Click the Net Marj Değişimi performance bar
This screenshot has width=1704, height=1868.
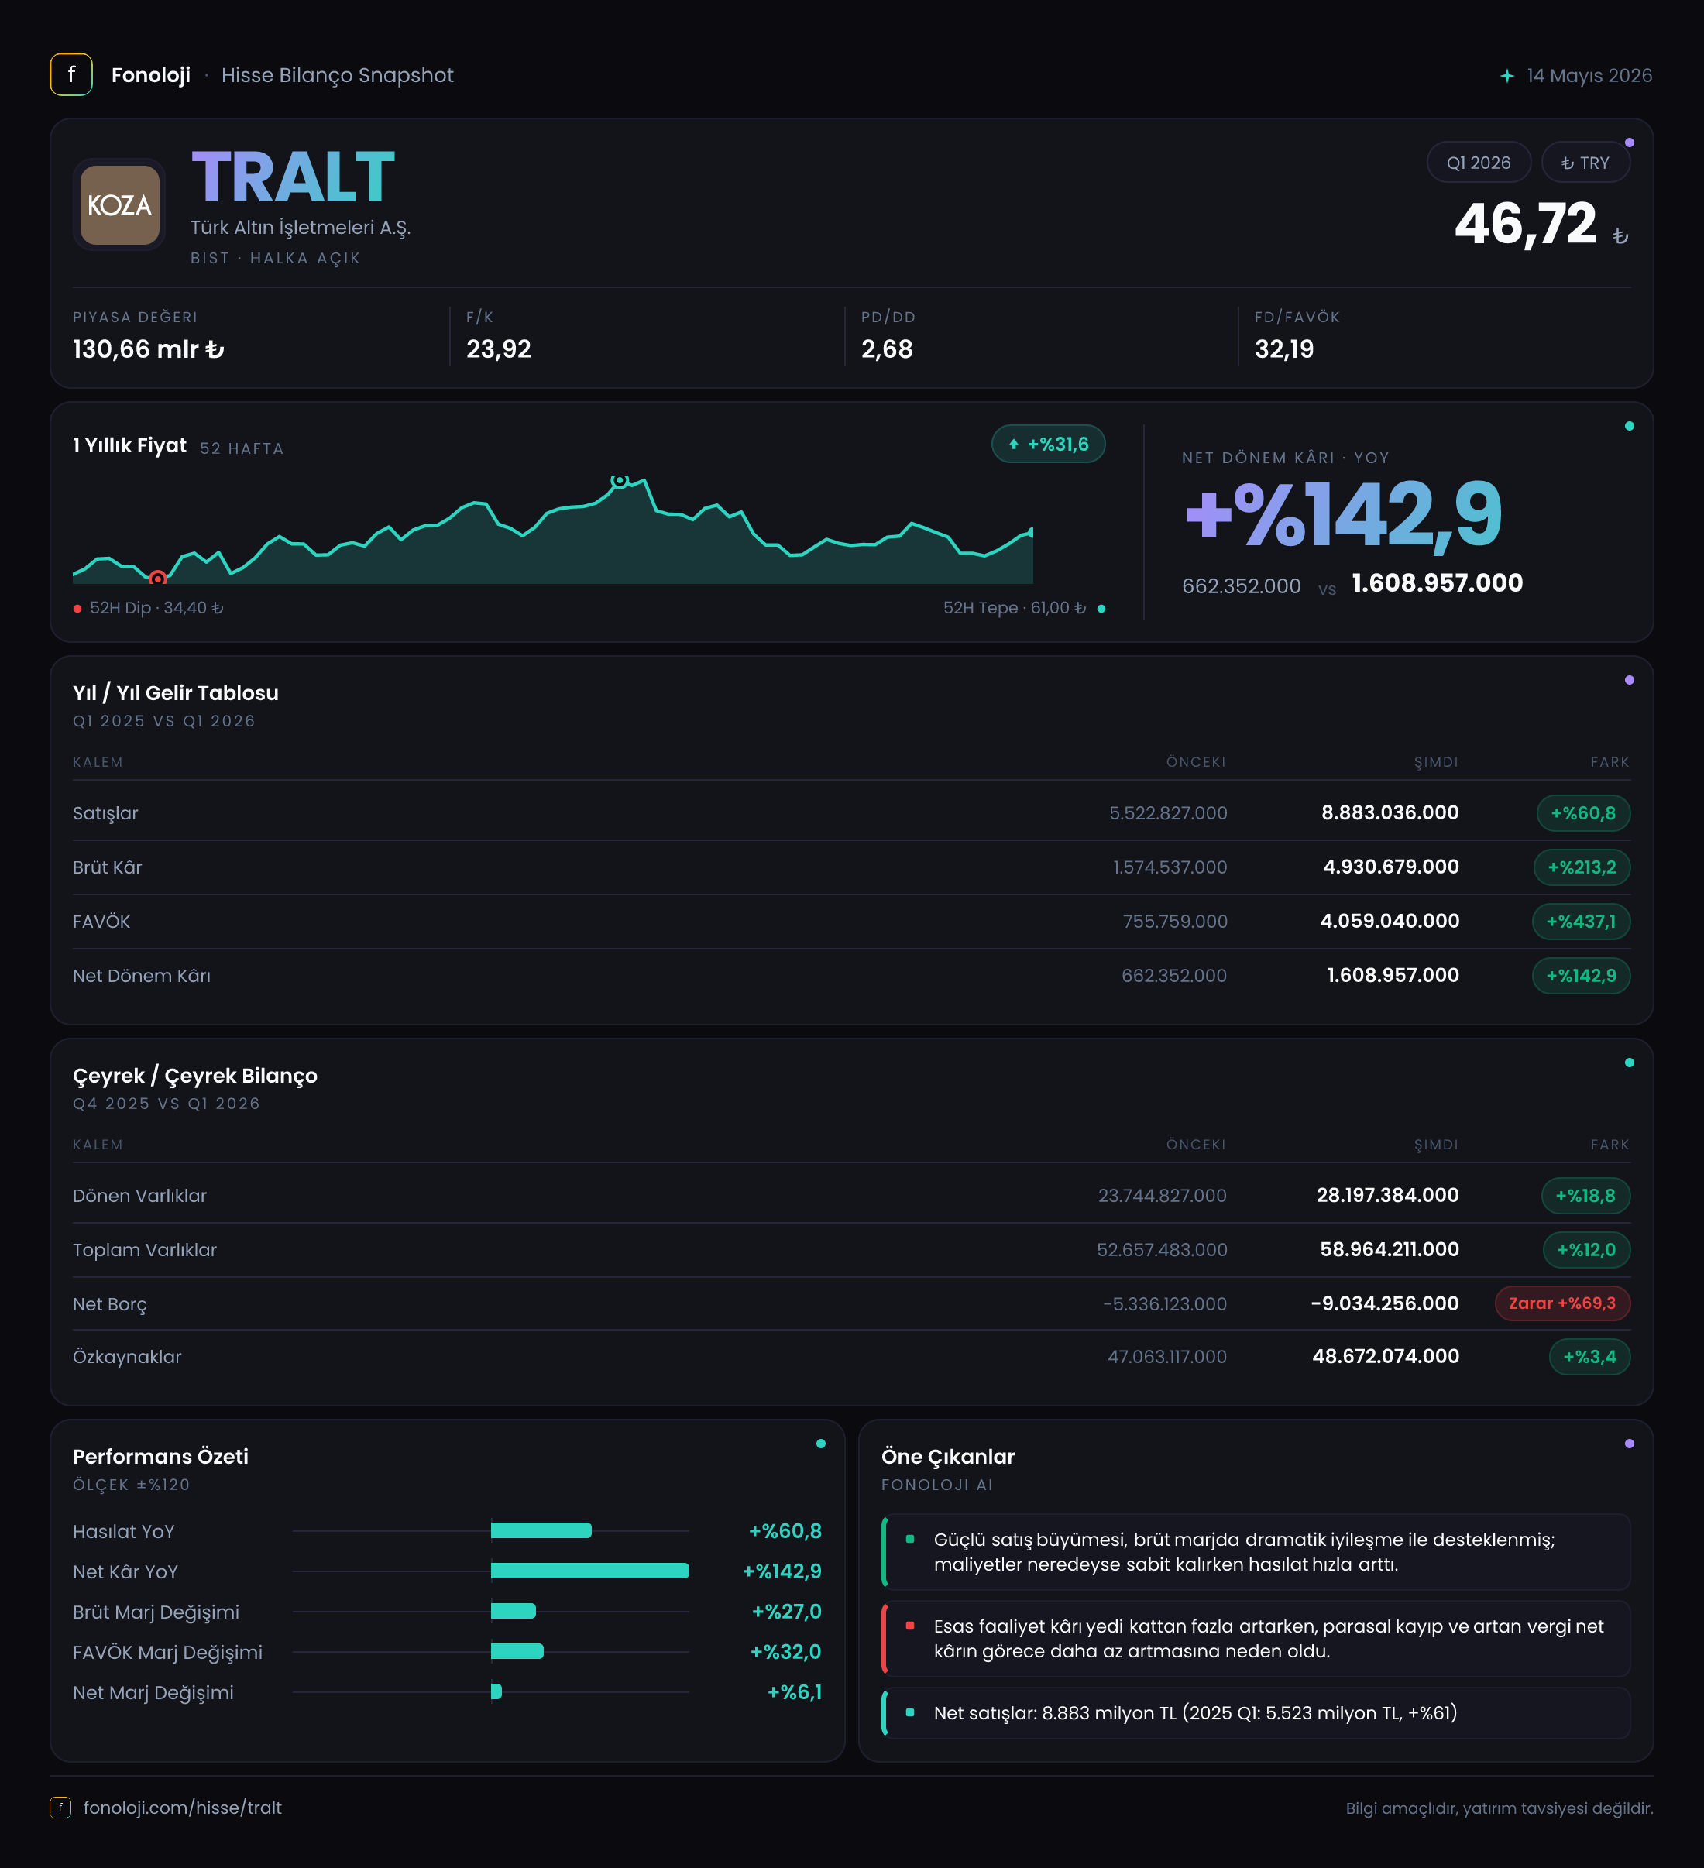tap(496, 1692)
